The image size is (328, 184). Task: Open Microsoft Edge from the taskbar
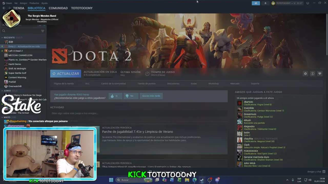194,180
